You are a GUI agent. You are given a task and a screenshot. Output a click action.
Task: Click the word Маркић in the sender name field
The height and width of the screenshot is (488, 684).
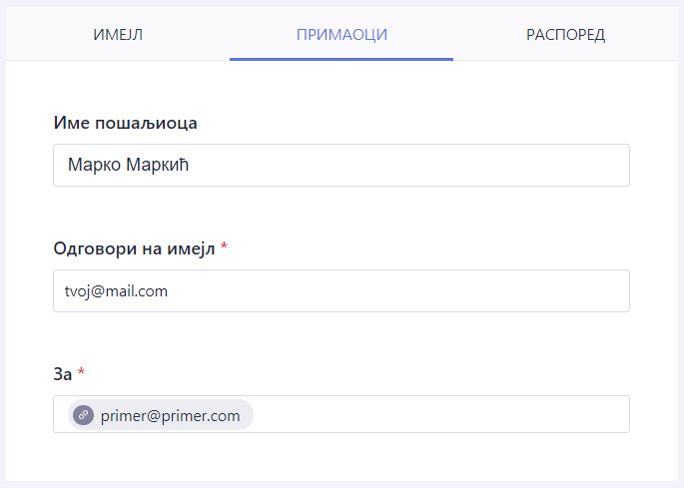(x=157, y=165)
